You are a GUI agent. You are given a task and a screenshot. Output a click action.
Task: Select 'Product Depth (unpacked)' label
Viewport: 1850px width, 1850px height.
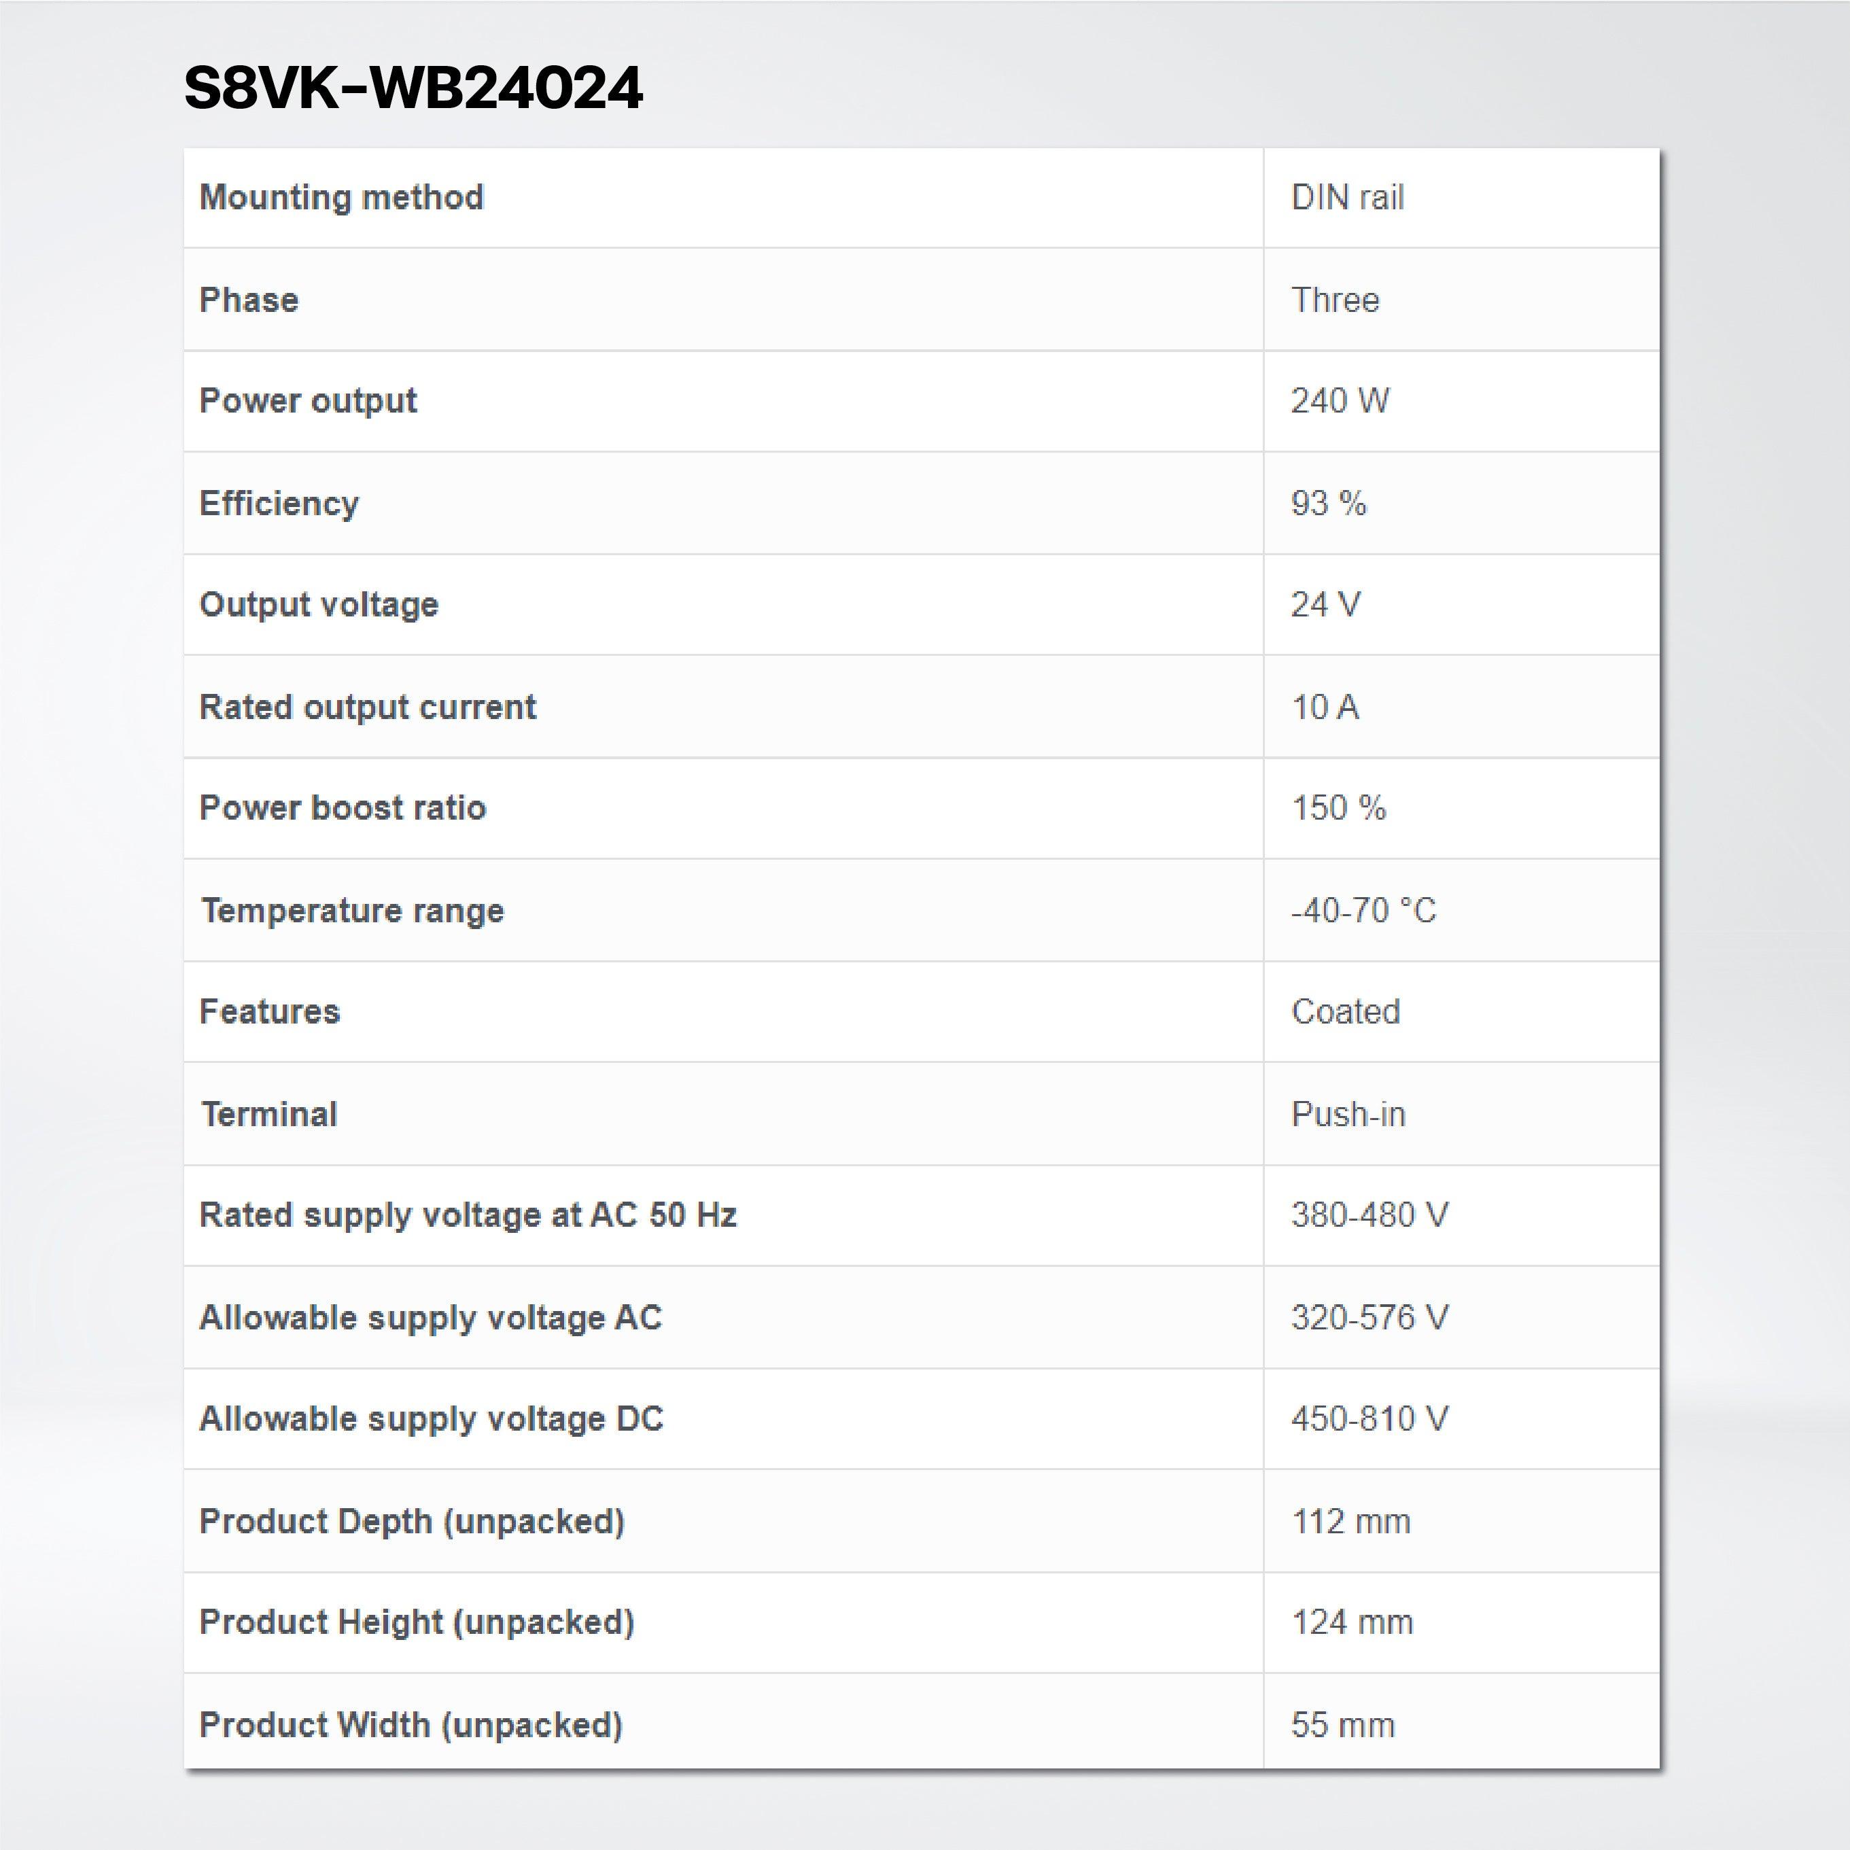pyautogui.click(x=413, y=1522)
